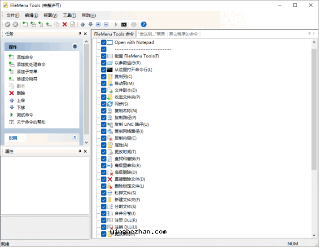Screen dimensions: 319x247
Task: Toggle checkbox for 新建文件夹(F)
Action: [x=104, y=200]
